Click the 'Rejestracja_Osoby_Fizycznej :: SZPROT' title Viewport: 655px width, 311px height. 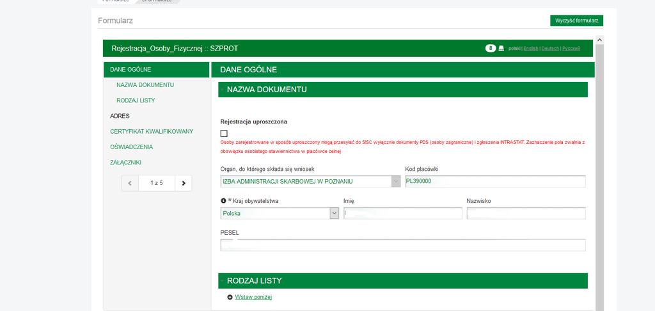175,49
